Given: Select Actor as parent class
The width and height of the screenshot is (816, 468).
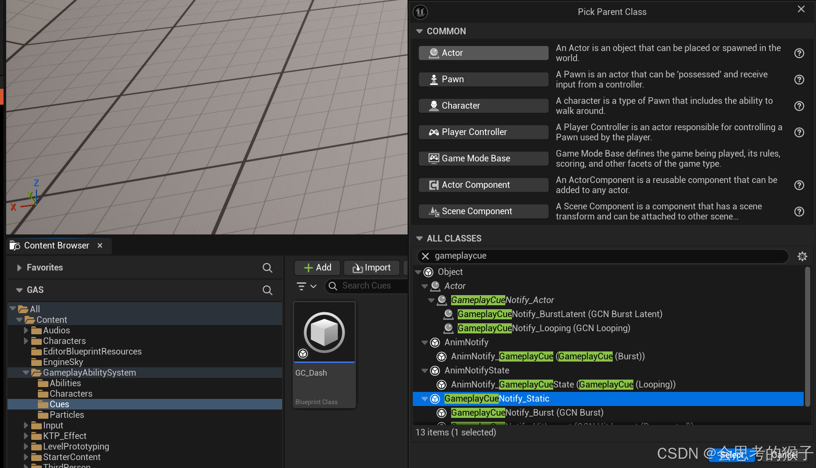Looking at the screenshot, I should (483, 53).
